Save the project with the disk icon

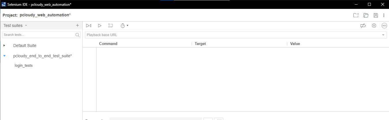(376, 15)
